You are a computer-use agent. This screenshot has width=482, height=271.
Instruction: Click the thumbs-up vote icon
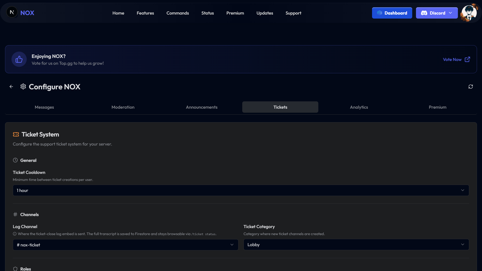(x=19, y=59)
